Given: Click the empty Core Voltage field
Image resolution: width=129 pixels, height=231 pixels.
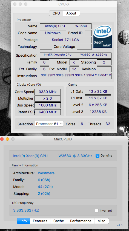Looking at the screenshot, I should (x=84, y=47).
